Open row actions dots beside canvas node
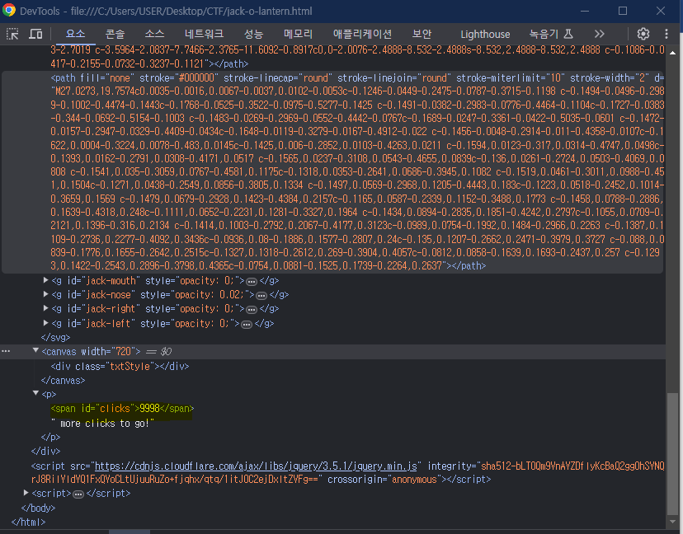683x534 pixels. tap(6, 351)
